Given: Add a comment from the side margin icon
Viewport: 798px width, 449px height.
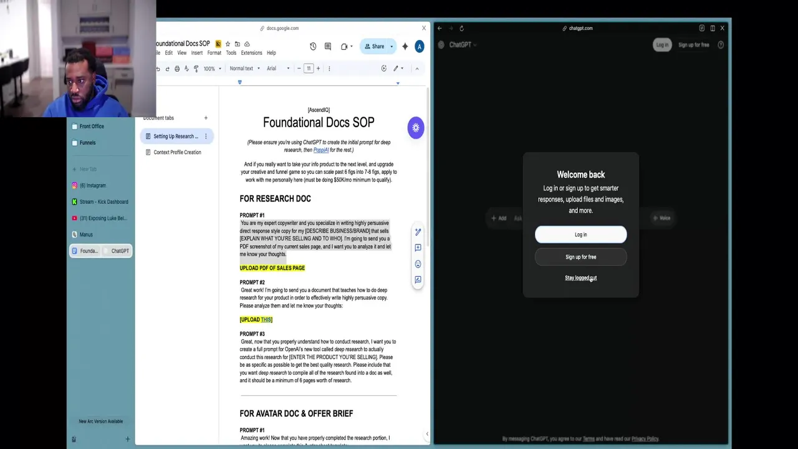Looking at the screenshot, I should point(418,248).
